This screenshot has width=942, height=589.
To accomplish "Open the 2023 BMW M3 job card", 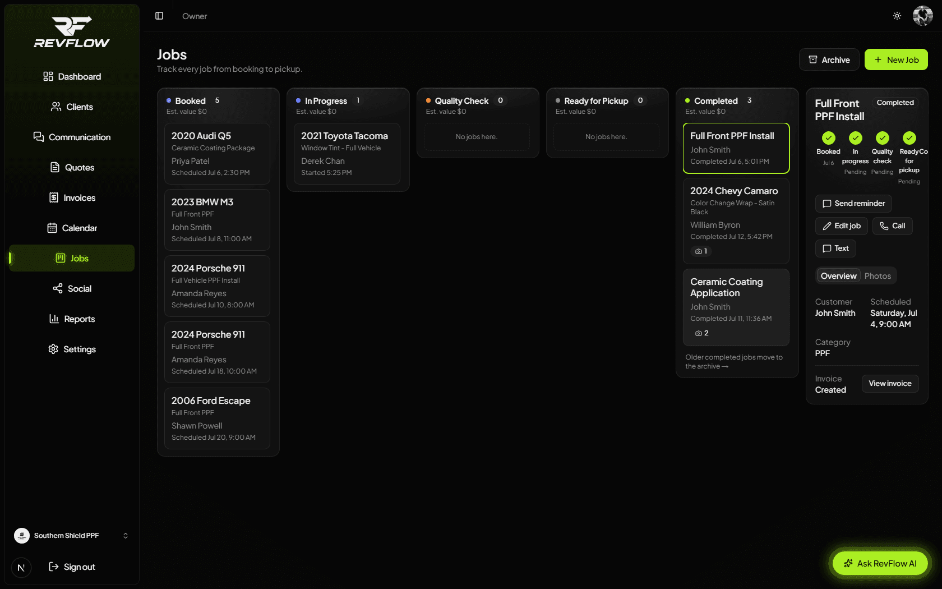I will tap(217, 220).
